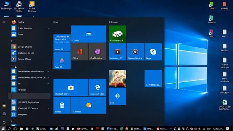This screenshot has width=233, height=131.
Task: Open the OneNote tile
Action: click(x=98, y=52)
